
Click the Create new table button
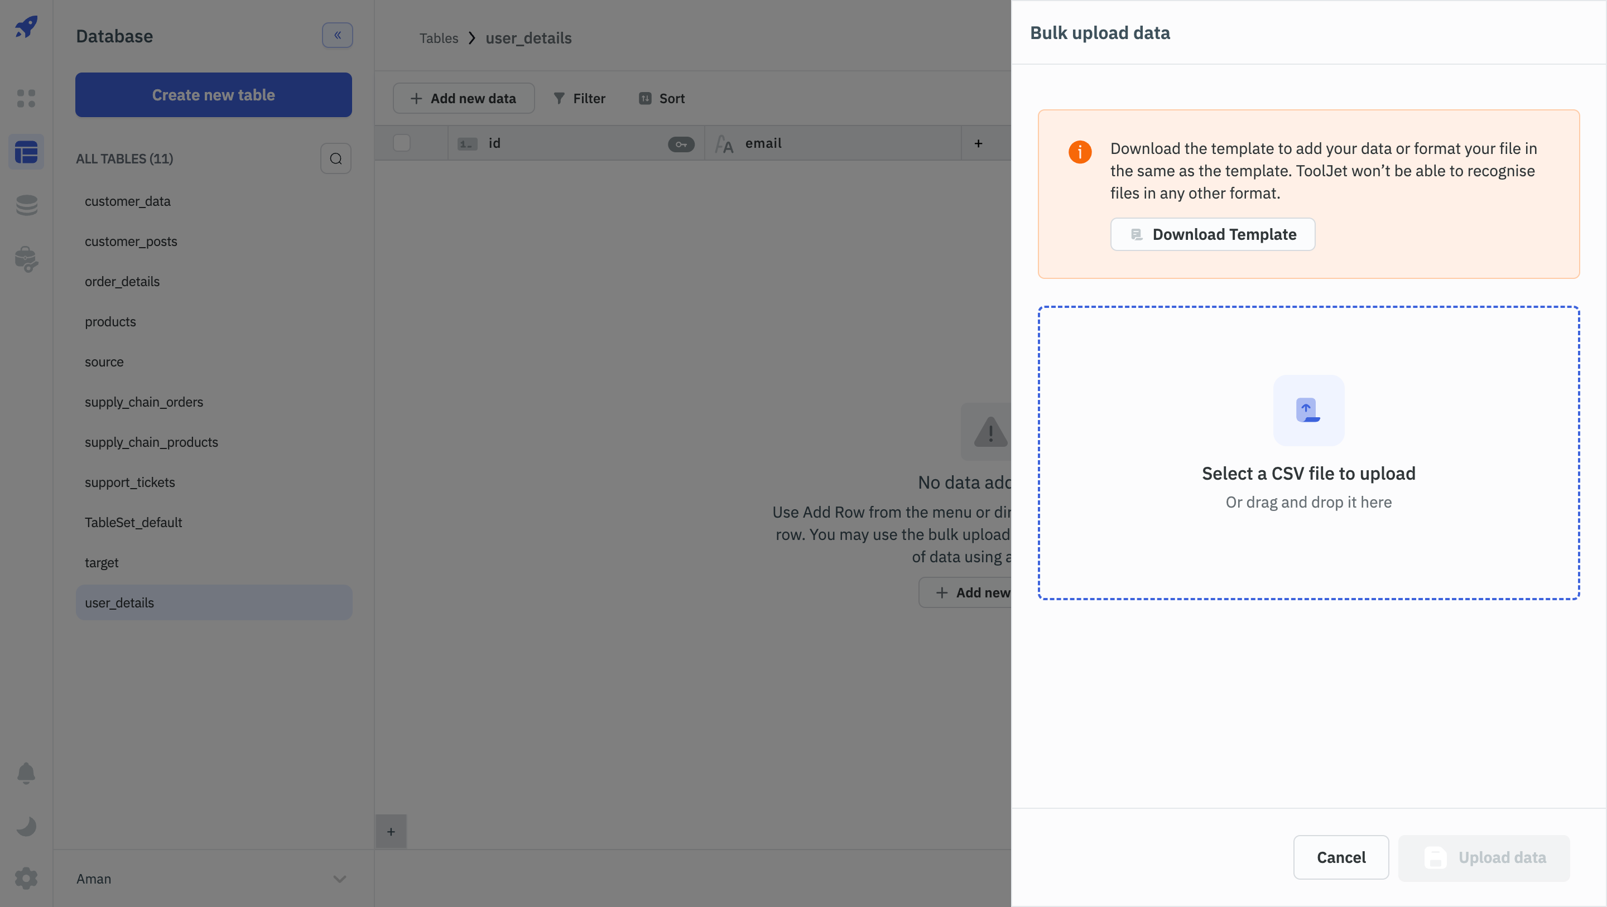[213, 95]
